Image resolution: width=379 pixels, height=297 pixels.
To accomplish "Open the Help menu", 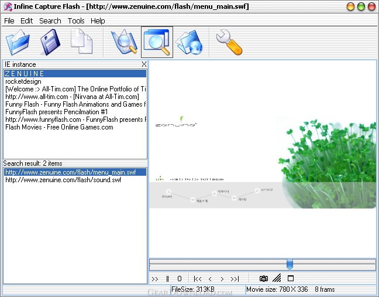I will pyautogui.click(x=98, y=21).
